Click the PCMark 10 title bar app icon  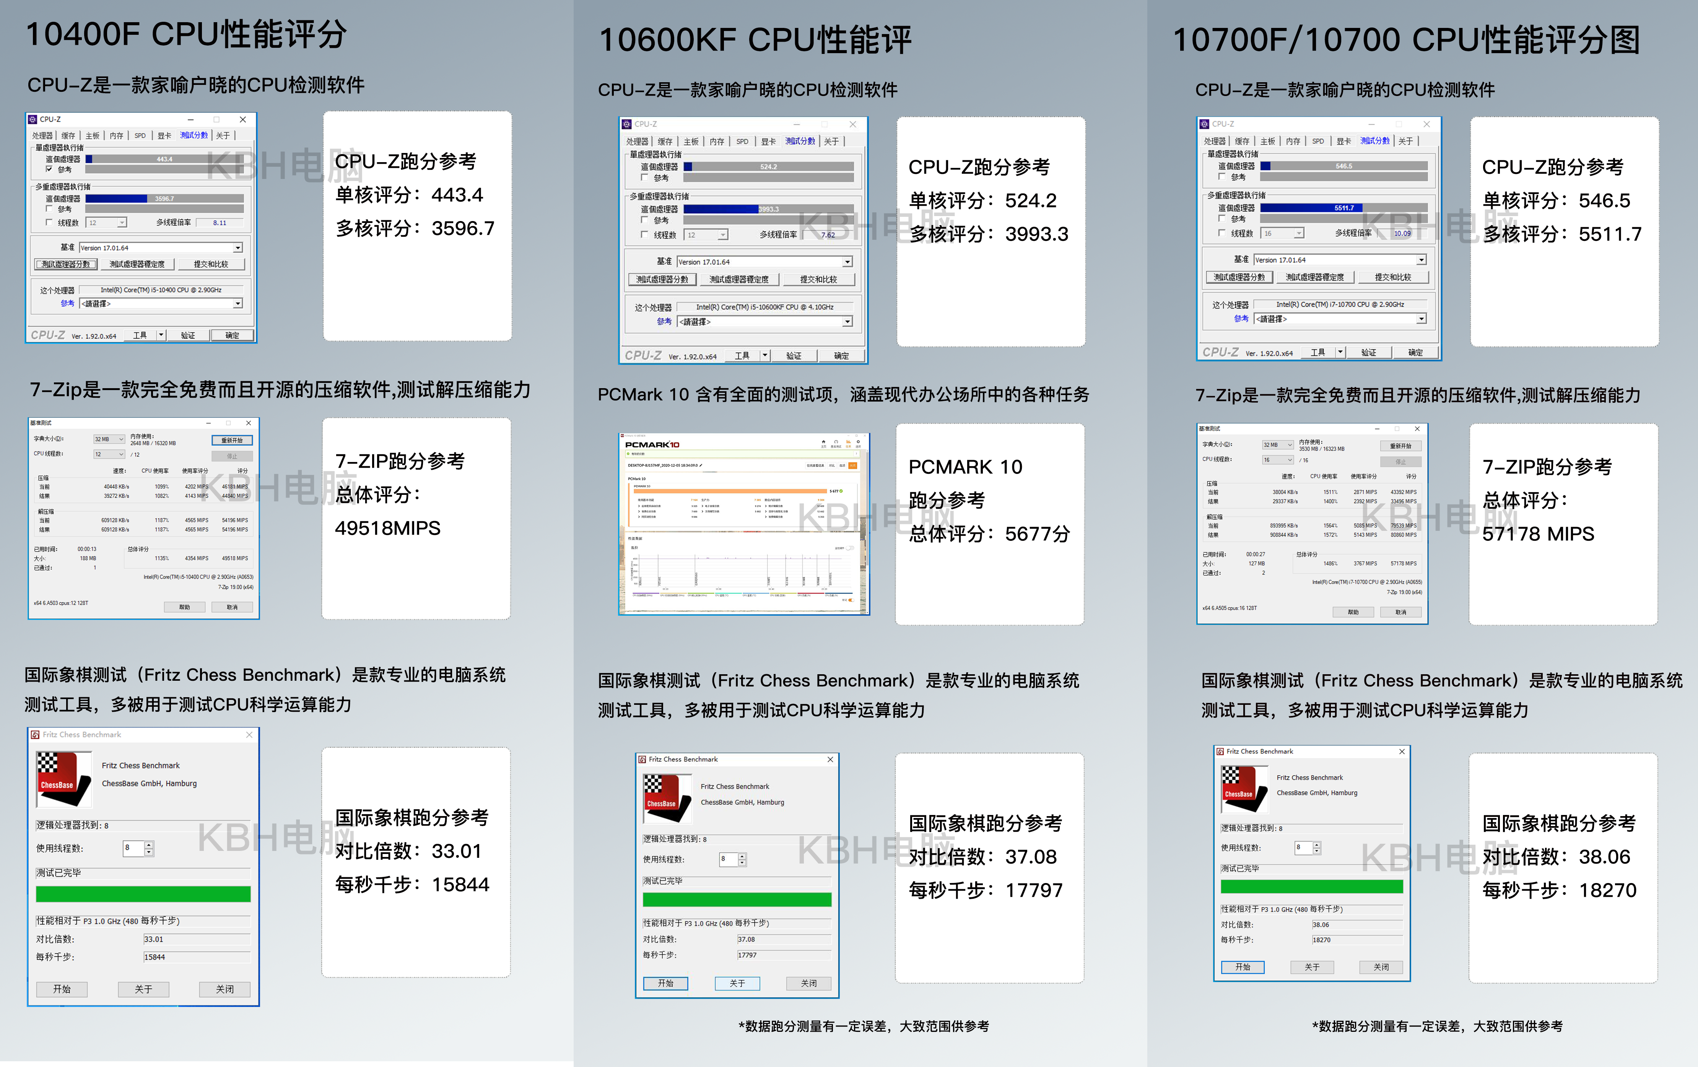pyautogui.click(x=623, y=436)
